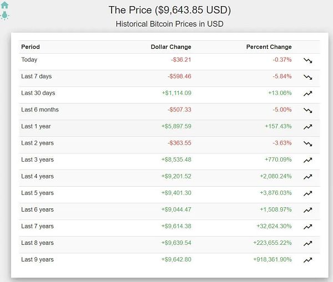Viewport: 333px width, 282px height.
Task: Click the Home icon
Action: coord(5,5)
